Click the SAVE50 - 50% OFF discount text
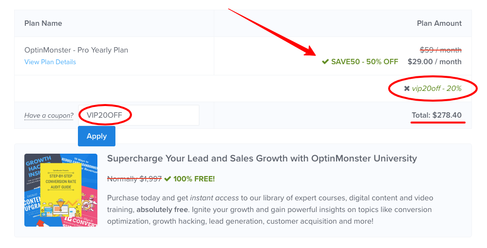Viewport: 487px width, 248px height. pos(364,62)
